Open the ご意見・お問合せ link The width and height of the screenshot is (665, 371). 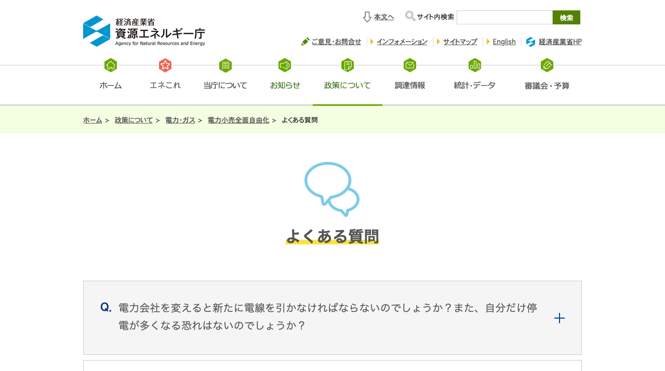tap(336, 42)
